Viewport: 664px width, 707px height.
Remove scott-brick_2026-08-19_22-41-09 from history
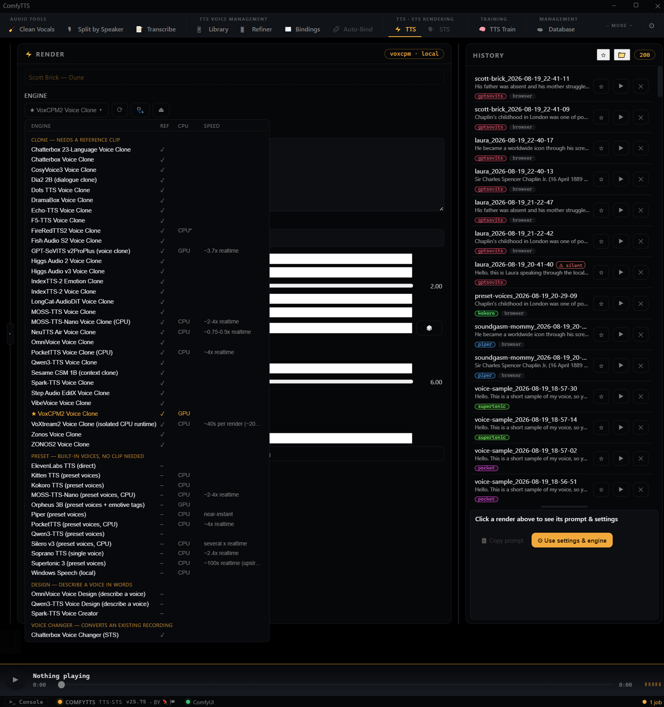[641, 117]
